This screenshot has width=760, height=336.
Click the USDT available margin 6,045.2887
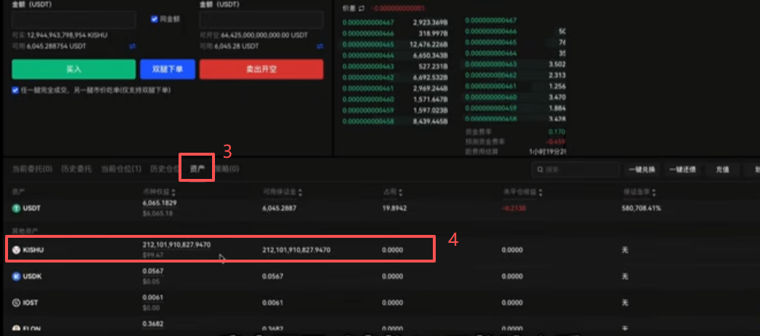point(279,208)
